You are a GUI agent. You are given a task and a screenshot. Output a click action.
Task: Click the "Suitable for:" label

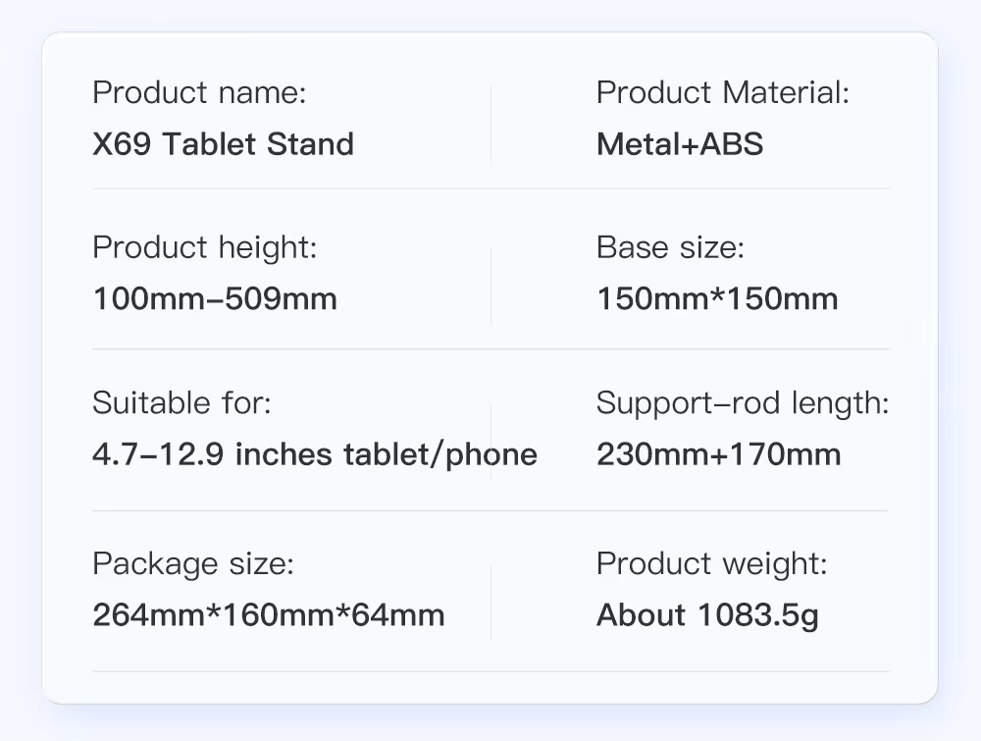pyautogui.click(x=181, y=402)
